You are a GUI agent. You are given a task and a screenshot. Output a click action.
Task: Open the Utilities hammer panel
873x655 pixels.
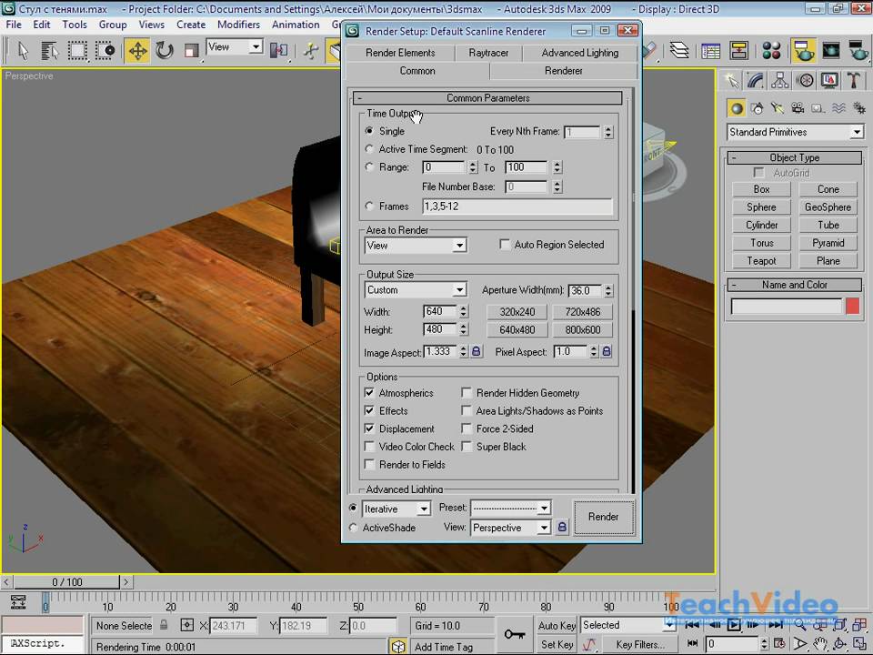coord(854,81)
